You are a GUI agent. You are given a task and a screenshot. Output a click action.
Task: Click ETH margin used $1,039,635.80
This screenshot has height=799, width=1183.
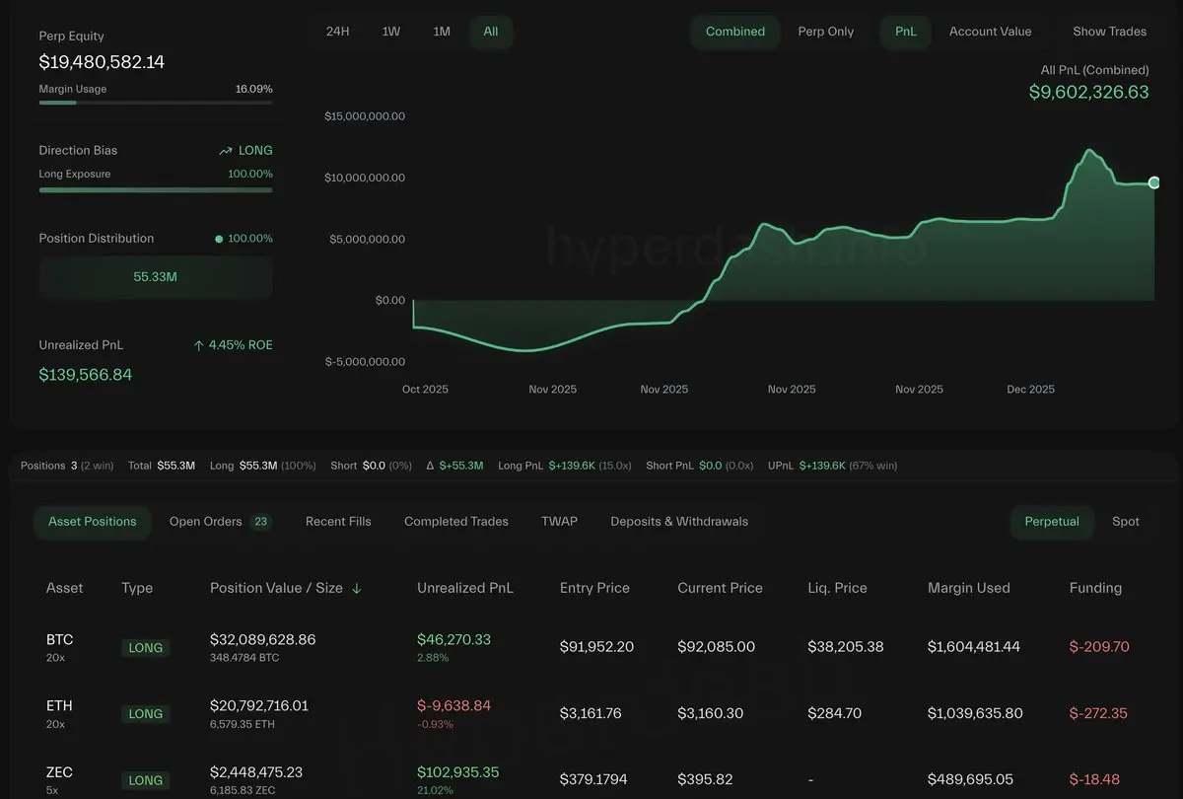pos(975,713)
